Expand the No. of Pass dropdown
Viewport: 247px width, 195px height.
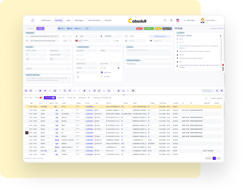pyautogui.click(x=110, y=64)
